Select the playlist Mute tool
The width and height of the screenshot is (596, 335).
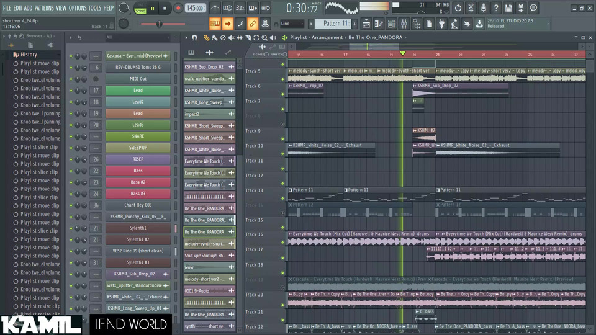pyautogui.click(x=231, y=38)
